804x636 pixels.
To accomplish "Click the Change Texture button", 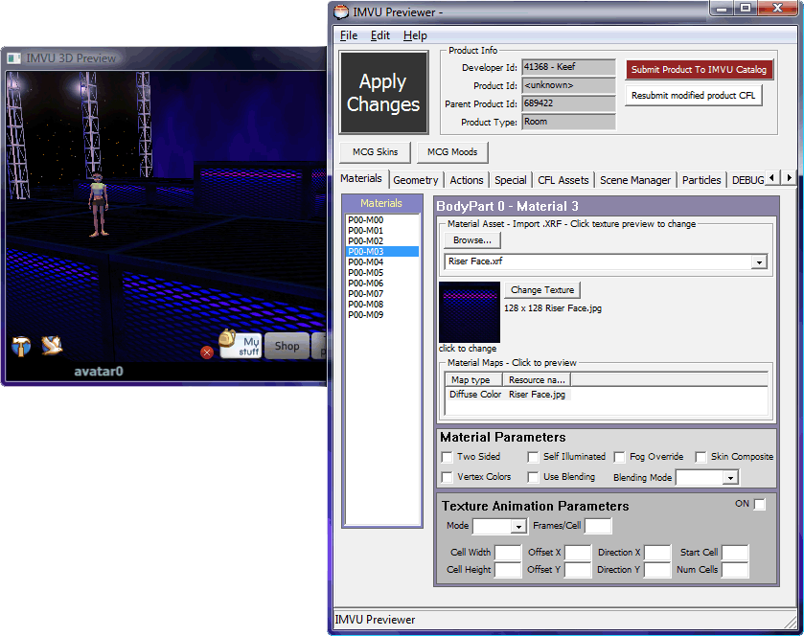I will (x=542, y=289).
